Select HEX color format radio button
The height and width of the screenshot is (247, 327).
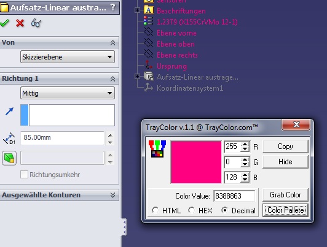[x=191, y=210]
